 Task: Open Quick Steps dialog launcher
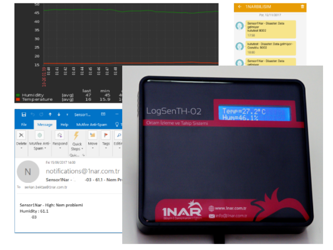click(83, 156)
